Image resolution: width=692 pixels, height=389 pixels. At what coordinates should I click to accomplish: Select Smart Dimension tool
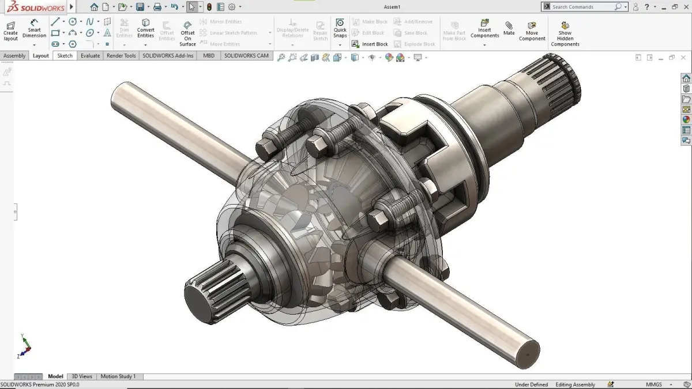(34, 29)
